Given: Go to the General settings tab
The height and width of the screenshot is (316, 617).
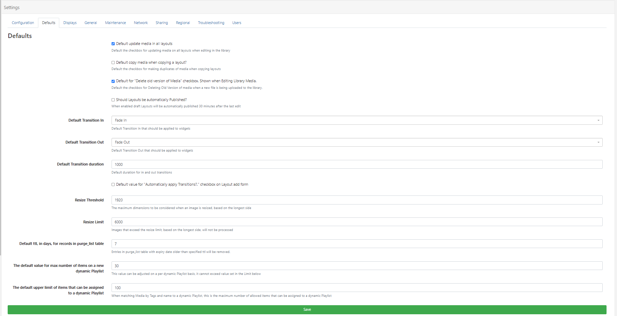Looking at the screenshot, I should tap(91, 23).
